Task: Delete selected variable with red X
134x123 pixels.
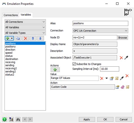Action: 25,38
